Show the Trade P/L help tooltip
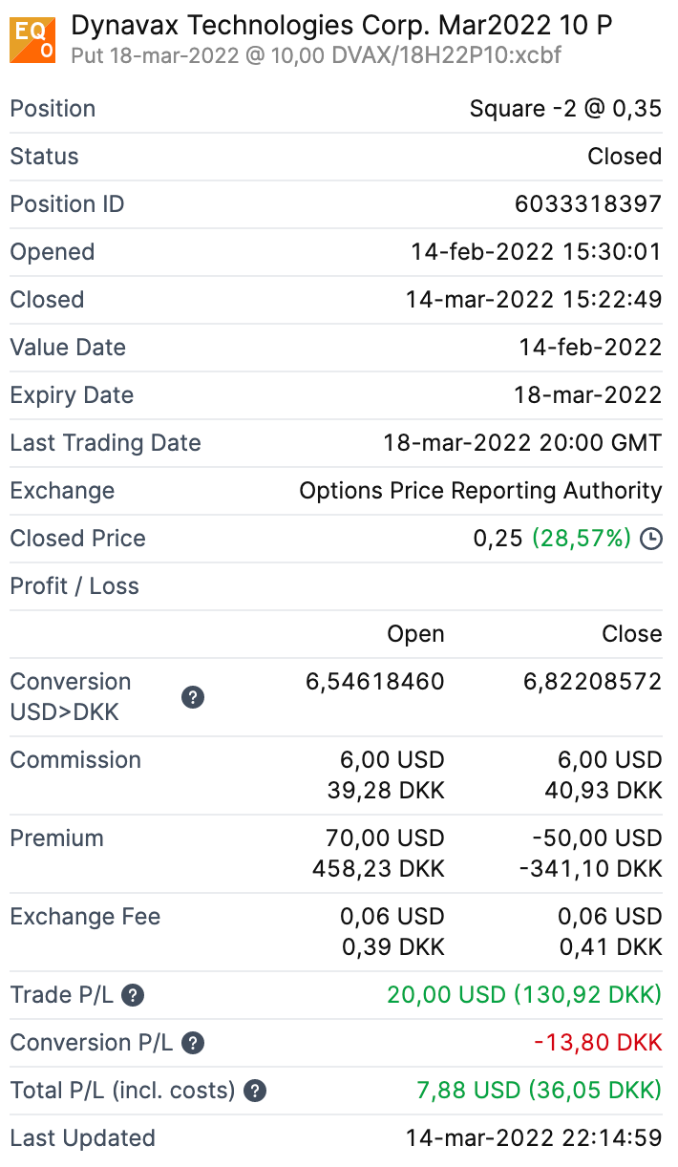This screenshot has height=1167, width=678. (x=134, y=996)
